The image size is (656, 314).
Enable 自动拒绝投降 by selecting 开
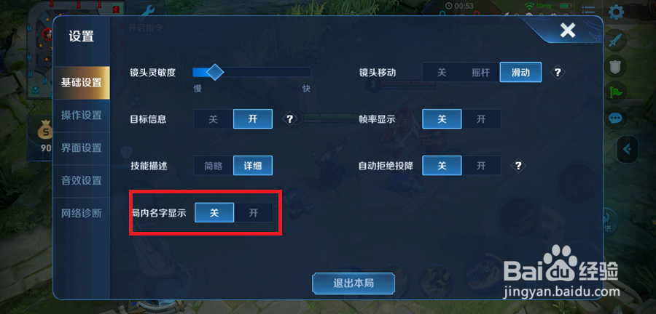coord(481,166)
